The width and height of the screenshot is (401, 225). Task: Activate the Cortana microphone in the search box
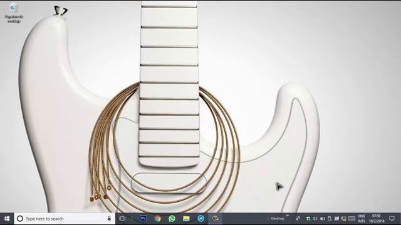(x=109, y=219)
